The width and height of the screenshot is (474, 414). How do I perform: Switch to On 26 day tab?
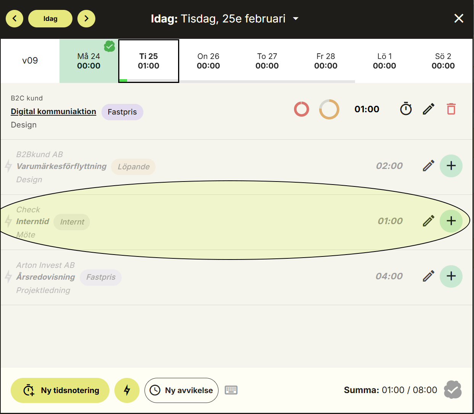pyautogui.click(x=208, y=61)
